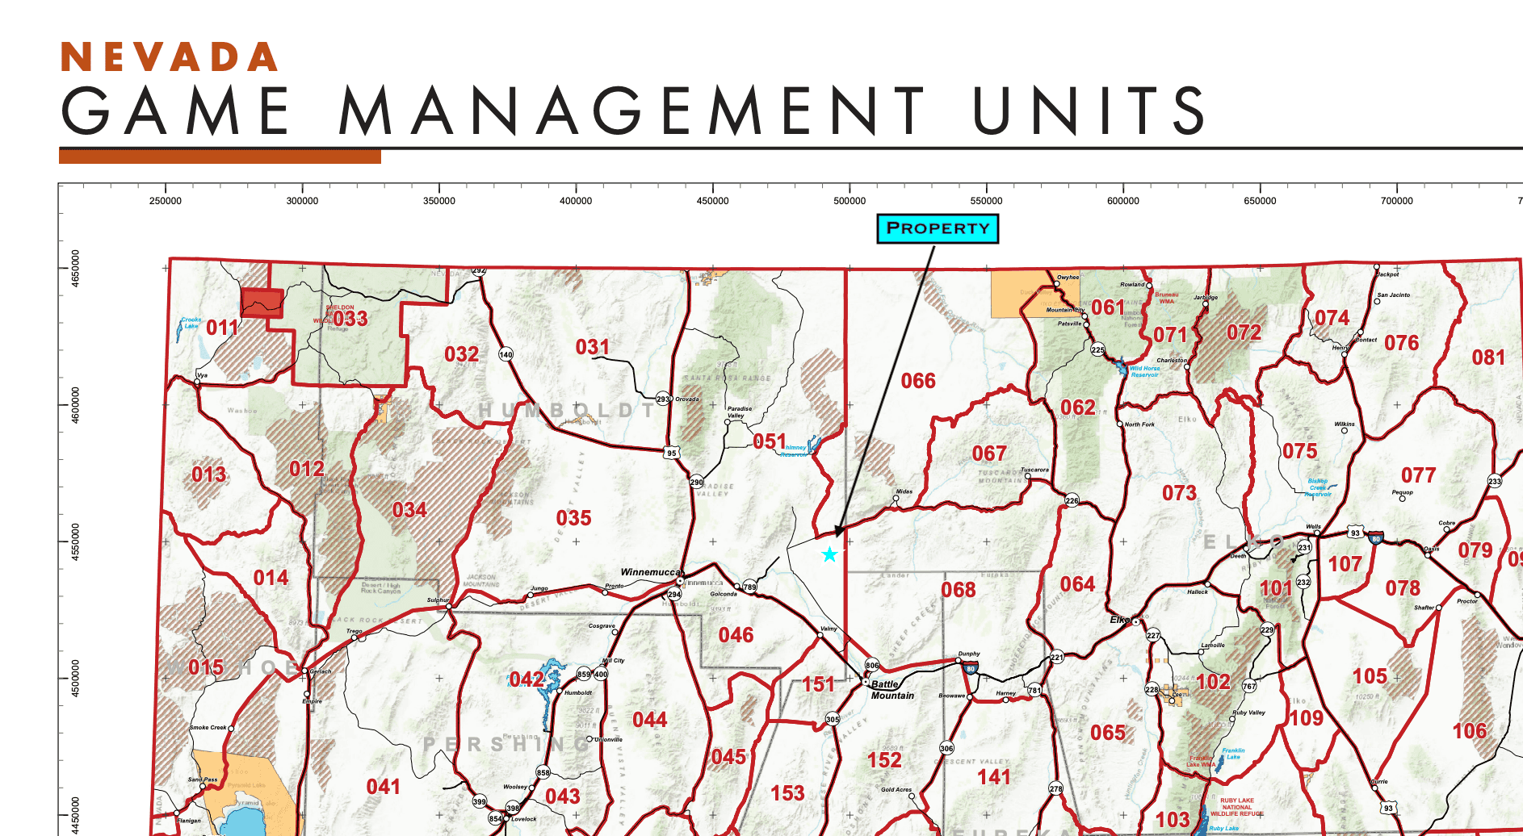Viewport: 1523px width, 836px height.
Task: Select unit label 077
Action: pos(1419,475)
